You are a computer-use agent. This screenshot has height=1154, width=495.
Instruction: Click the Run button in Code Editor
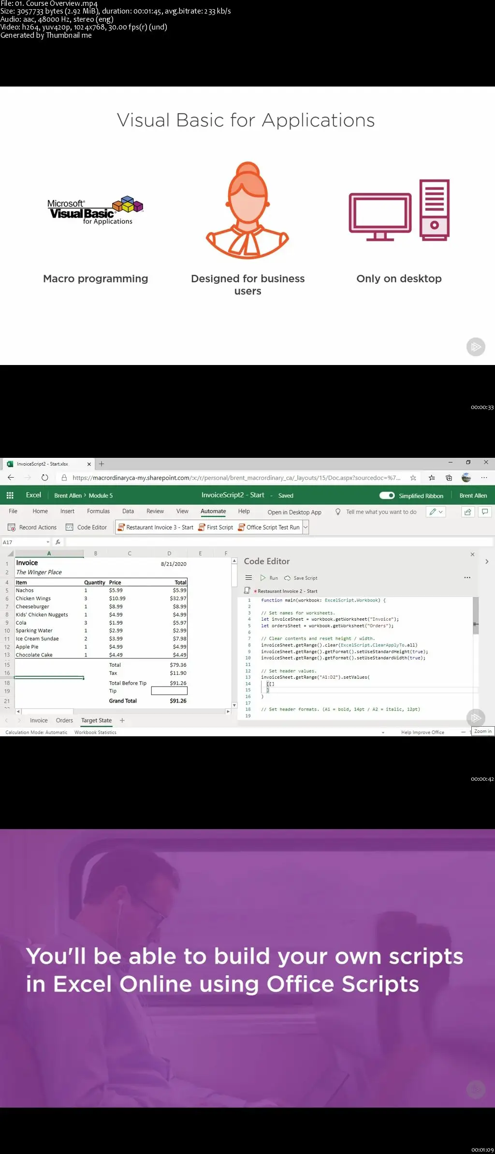coord(269,578)
